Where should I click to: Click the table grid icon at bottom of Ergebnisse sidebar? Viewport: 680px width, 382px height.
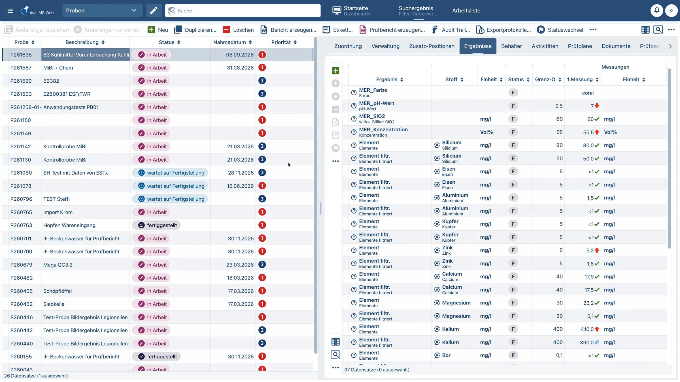(335, 342)
